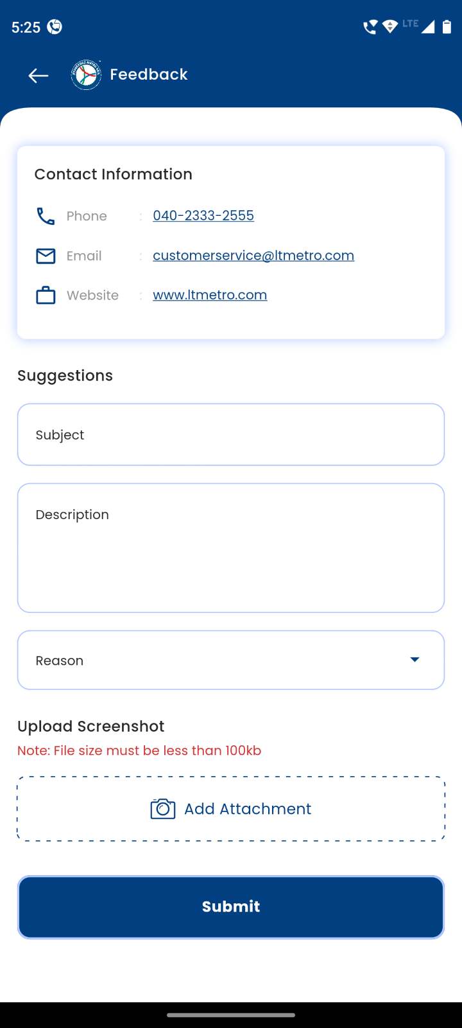
Task: Call the 040-2333-2555 phone link
Action: (x=203, y=216)
